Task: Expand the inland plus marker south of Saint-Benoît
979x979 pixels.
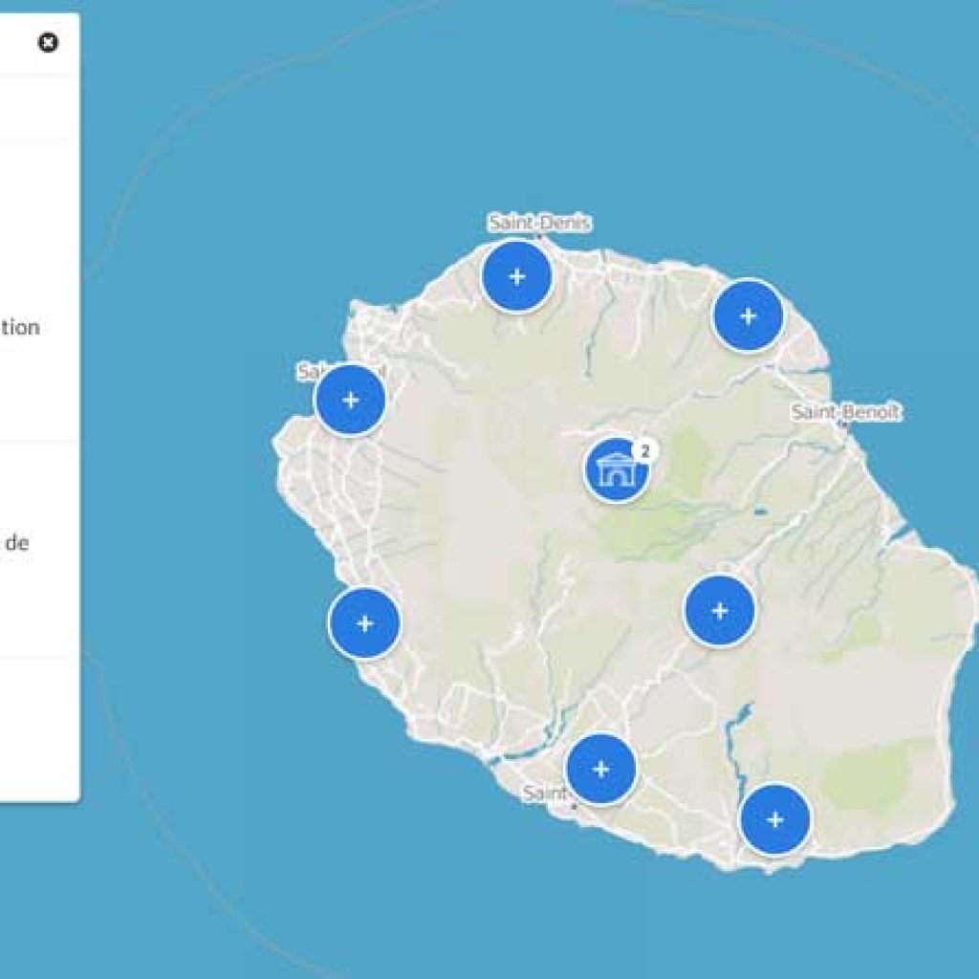Action: click(719, 611)
